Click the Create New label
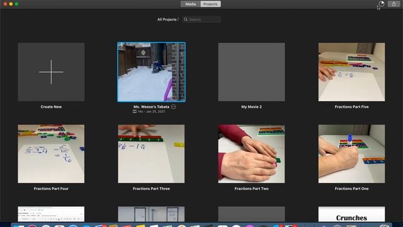The width and height of the screenshot is (403, 227). (51, 107)
